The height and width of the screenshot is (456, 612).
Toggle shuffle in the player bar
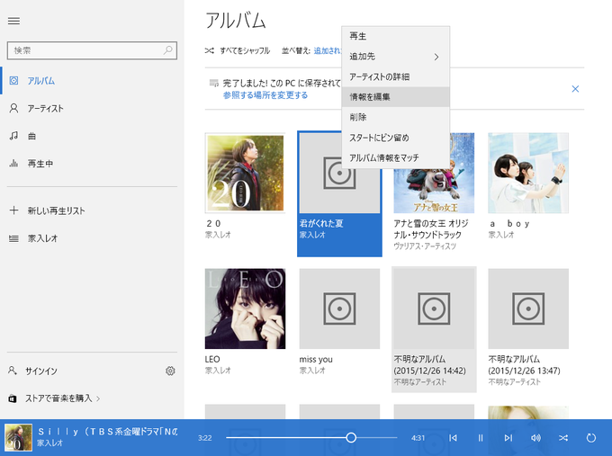[563, 438]
